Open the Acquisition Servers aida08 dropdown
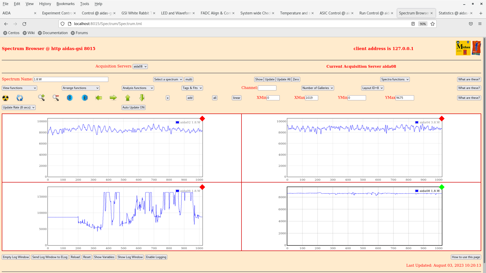This screenshot has width=486, height=273. tap(140, 66)
